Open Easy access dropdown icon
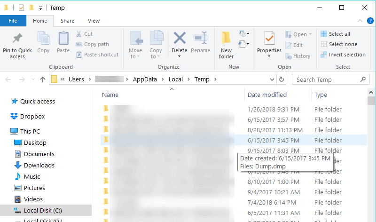The height and width of the screenshot is (222, 376). point(244,44)
